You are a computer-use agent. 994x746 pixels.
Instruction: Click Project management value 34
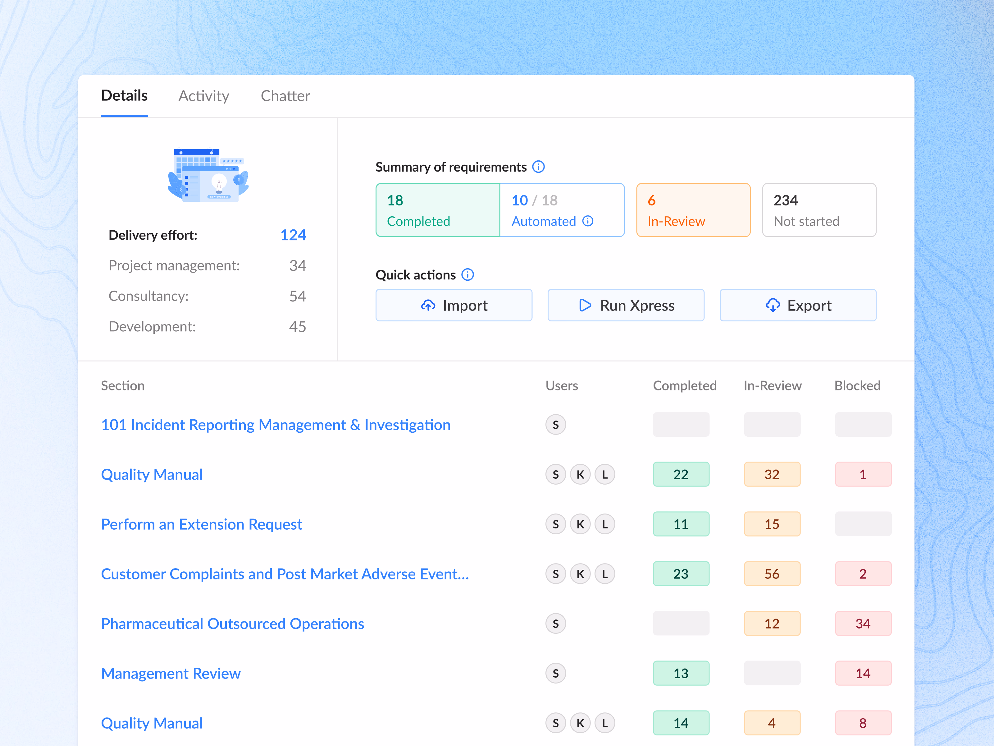(298, 266)
